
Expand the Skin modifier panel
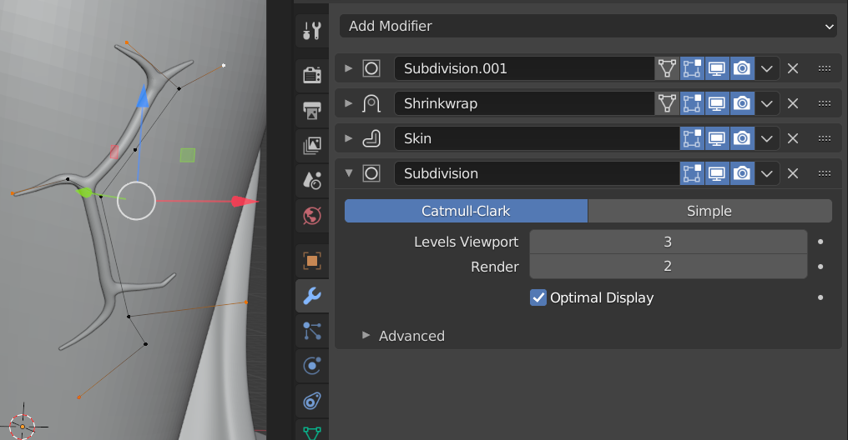[349, 138]
